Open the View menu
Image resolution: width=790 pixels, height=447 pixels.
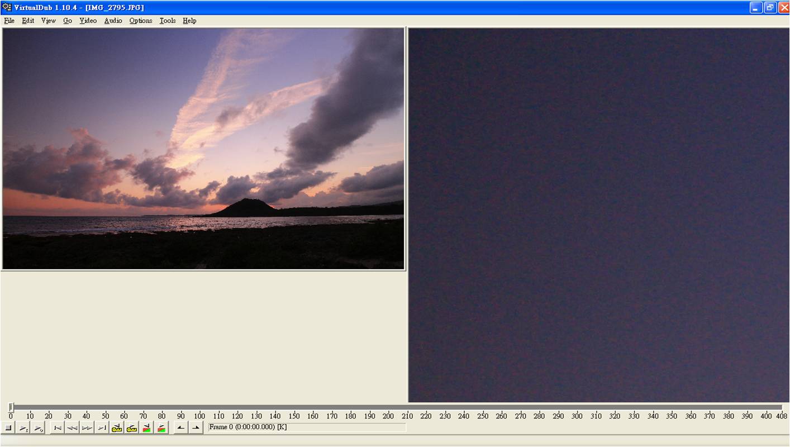[x=49, y=21]
